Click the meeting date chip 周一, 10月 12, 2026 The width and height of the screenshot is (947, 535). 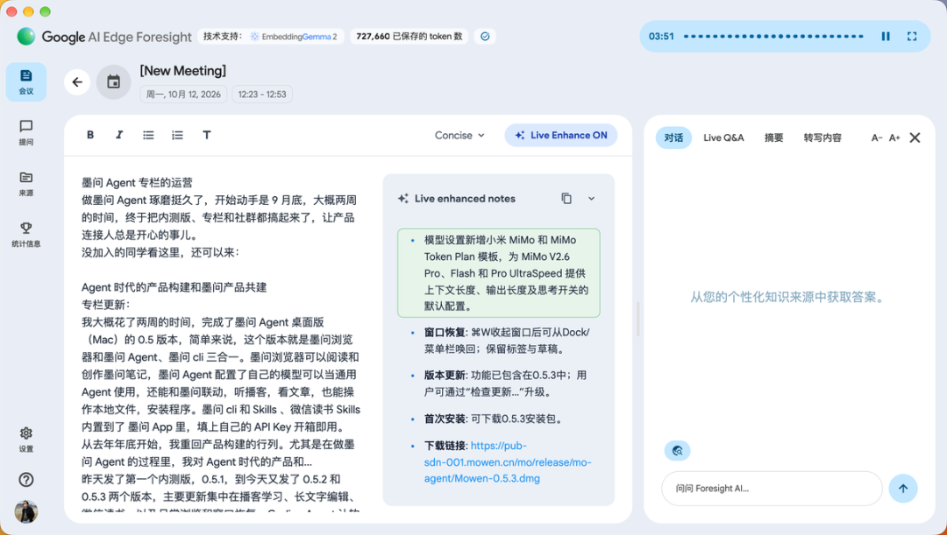pyautogui.click(x=183, y=94)
